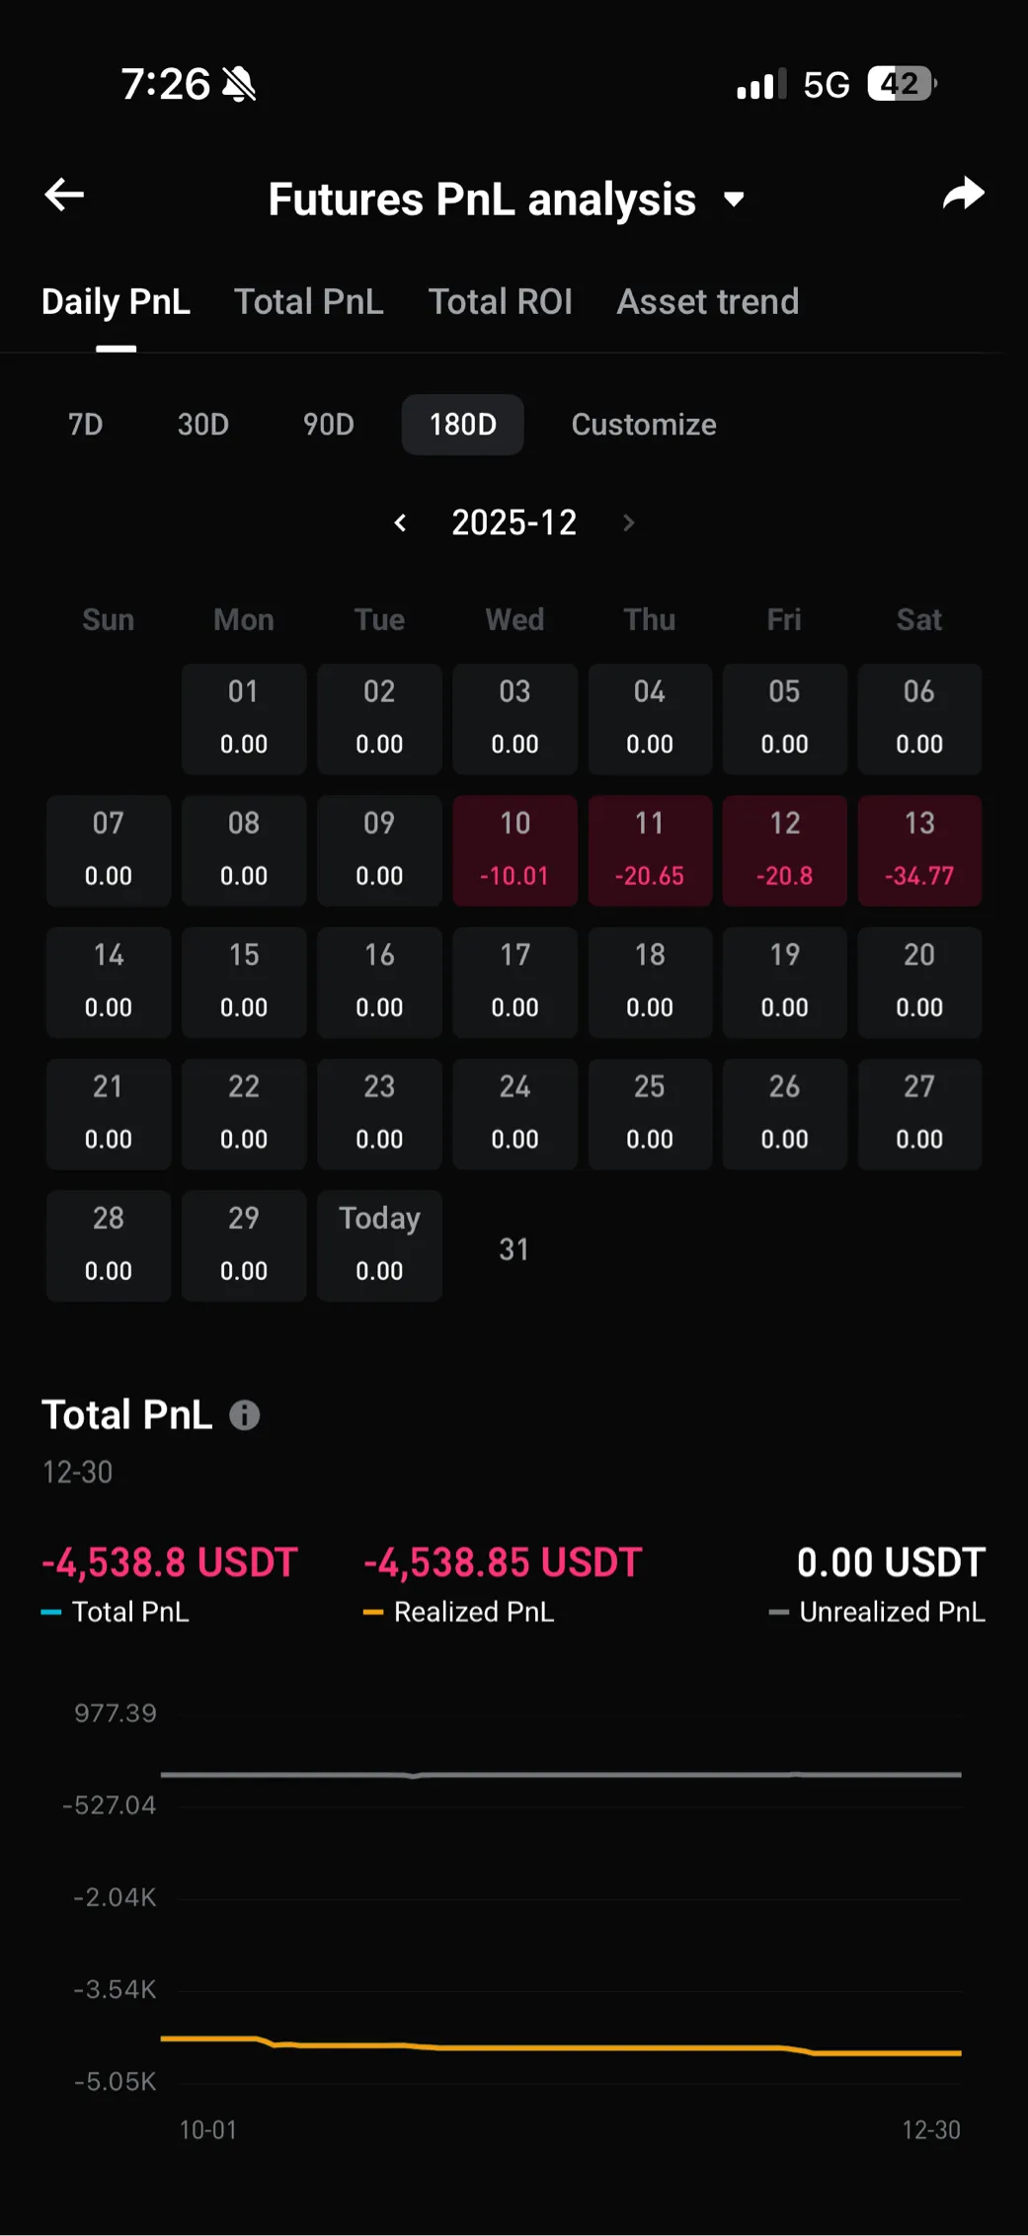Toggle the Realized PnL legend swatch
Image resolution: width=1028 pixels, height=2236 pixels.
tap(373, 1613)
